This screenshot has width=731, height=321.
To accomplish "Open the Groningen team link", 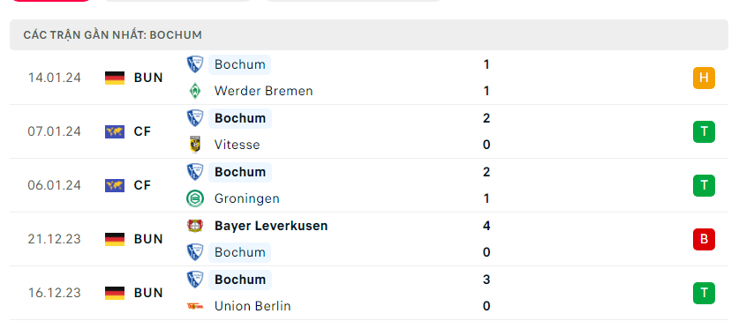I will 246,198.
